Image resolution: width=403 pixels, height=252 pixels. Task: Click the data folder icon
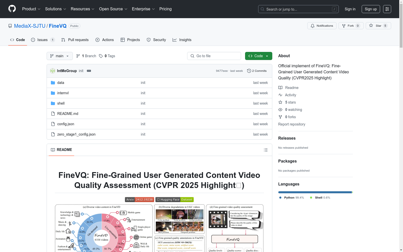click(x=53, y=83)
